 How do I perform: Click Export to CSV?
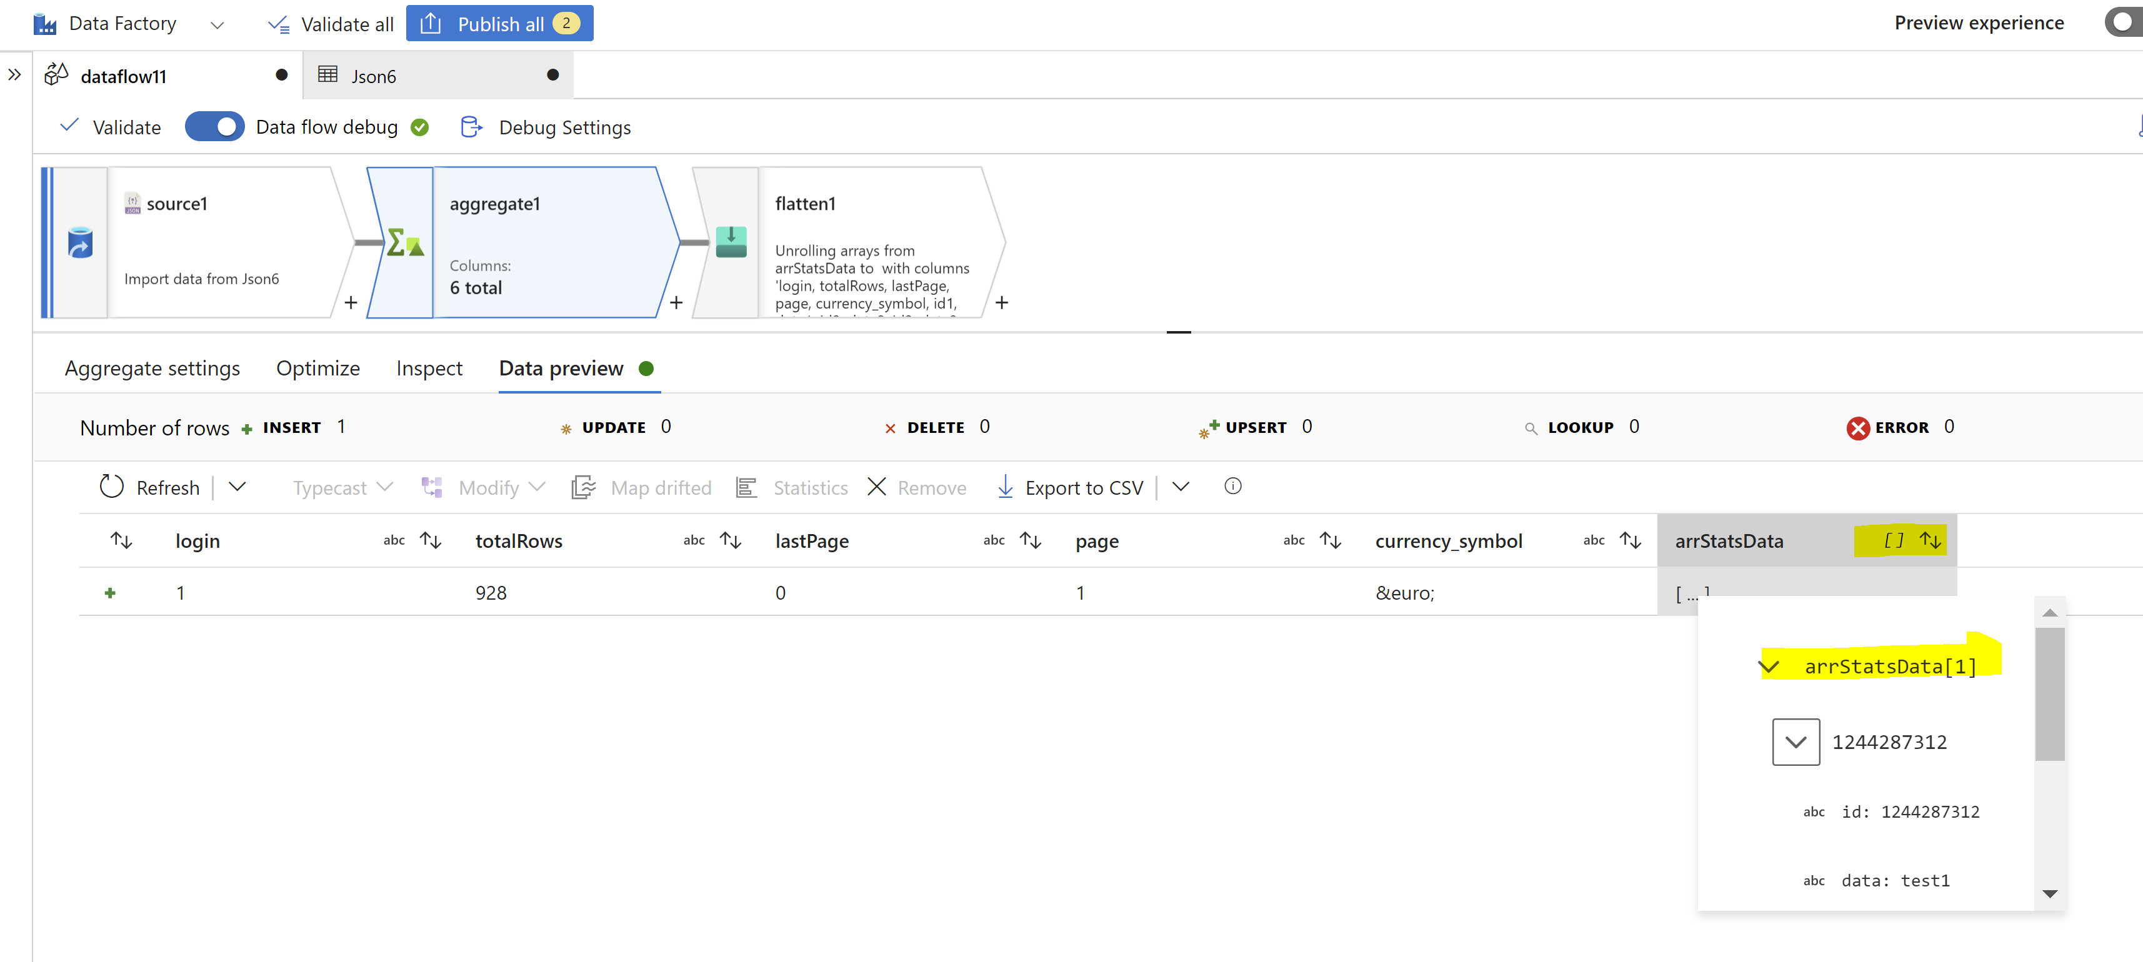pyautogui.click(x=1071, y=487)
